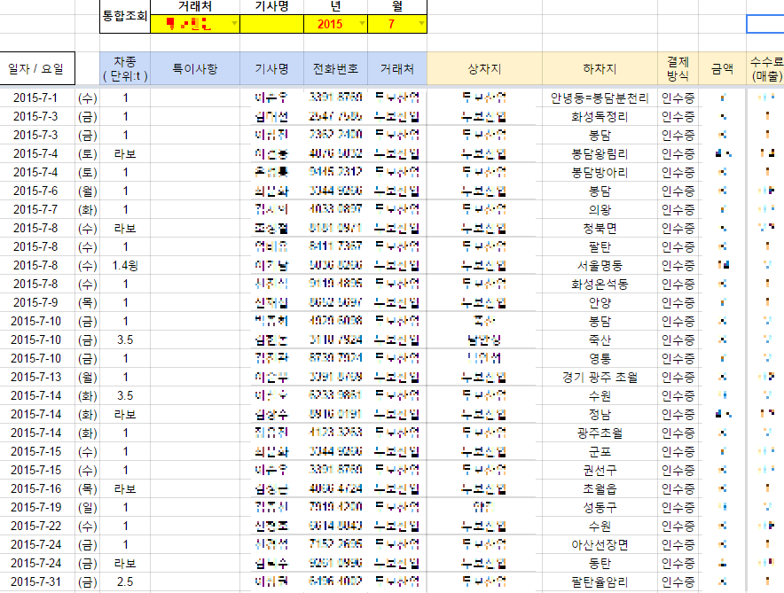Select the 경기 광주 초월 destination cell
Image resolution: width=784 pixels, height=593 pixels.
tap(600, 377)
